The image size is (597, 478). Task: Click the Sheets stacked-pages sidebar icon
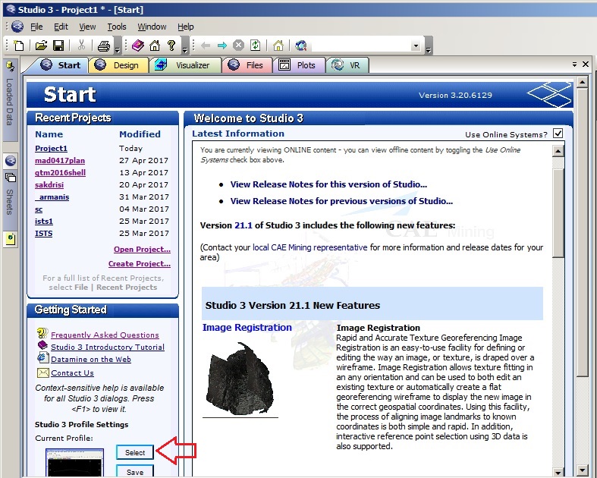point(11,178)
